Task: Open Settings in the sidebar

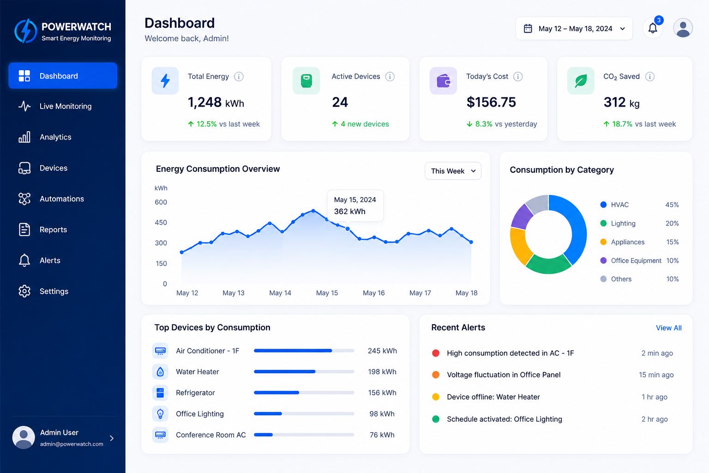Action: (63, 291)
